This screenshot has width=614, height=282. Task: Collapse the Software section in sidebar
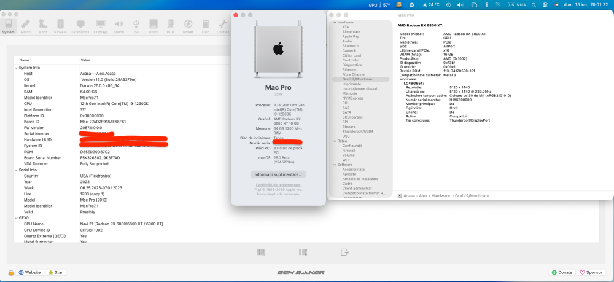click(x=335, y=165)
